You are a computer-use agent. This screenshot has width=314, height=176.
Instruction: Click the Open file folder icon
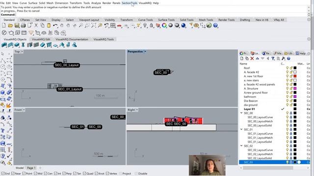(10, 25)
